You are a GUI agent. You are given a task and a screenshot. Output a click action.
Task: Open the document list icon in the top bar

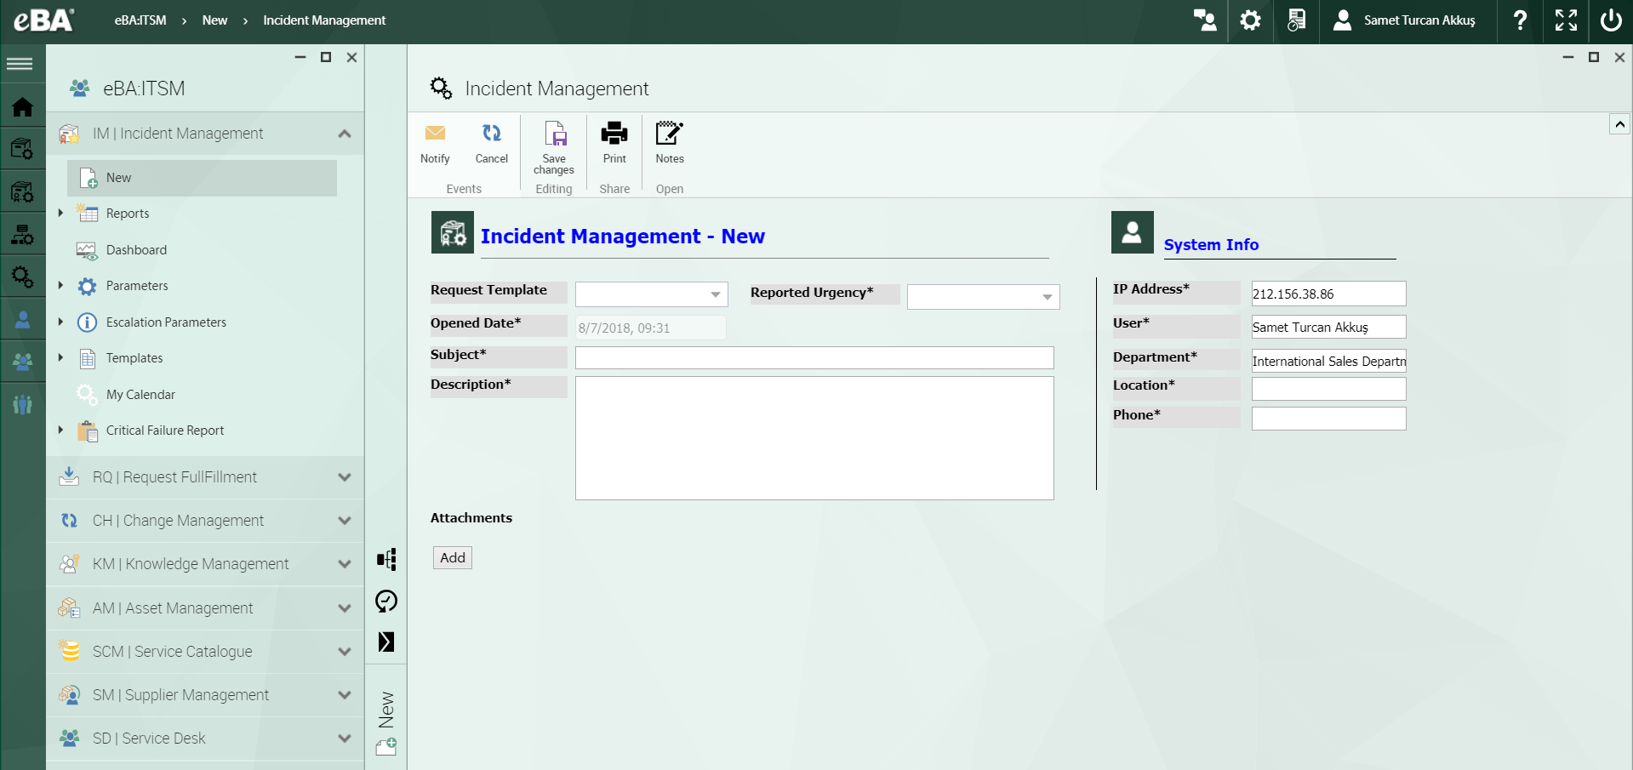pos(1296,20)
